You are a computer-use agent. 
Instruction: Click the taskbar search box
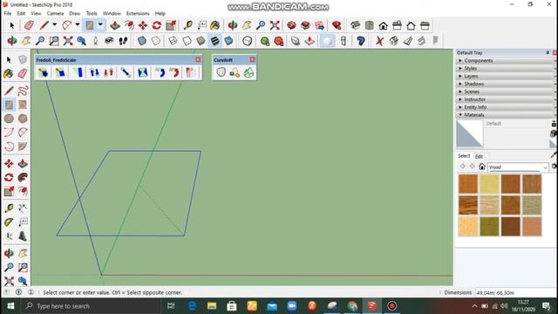coord(91,306)
